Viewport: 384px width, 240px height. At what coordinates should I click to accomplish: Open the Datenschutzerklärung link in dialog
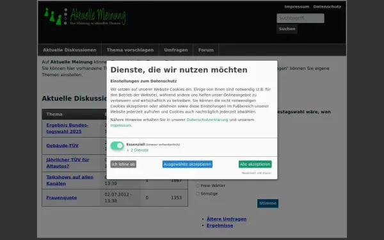207,120
